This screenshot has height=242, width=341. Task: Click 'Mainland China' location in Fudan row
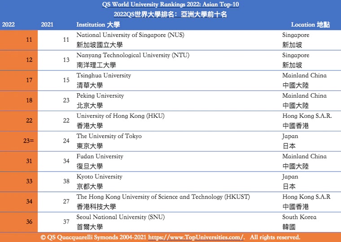point(305,156)
